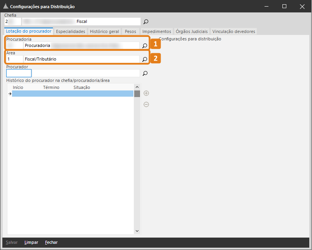The width and height of the screenshot is (312, 250).
Task: Click the Área name field showing Fiscal/Tributário
Action: pos(81,59)
